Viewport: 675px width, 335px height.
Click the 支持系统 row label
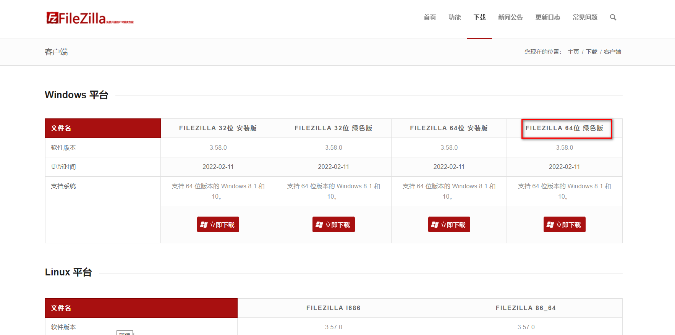[63, 186]
